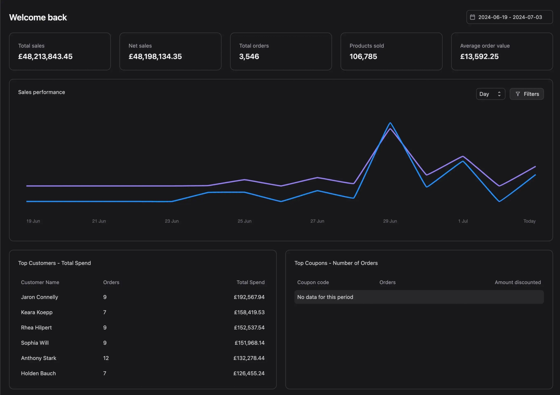Viewport: 560px width, 395px height.
Task: Select the Net sales summary card
Action: [170, 51]
